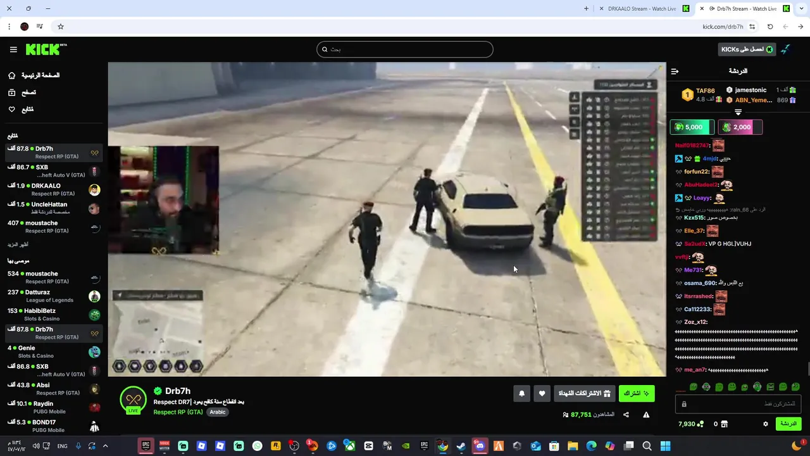Open the Browse sidebar item
The image size is (810, 456).
(x=22, y=92)
